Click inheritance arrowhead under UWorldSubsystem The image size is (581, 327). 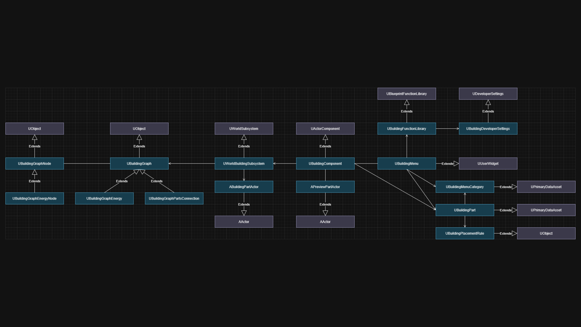click(244, 137)
